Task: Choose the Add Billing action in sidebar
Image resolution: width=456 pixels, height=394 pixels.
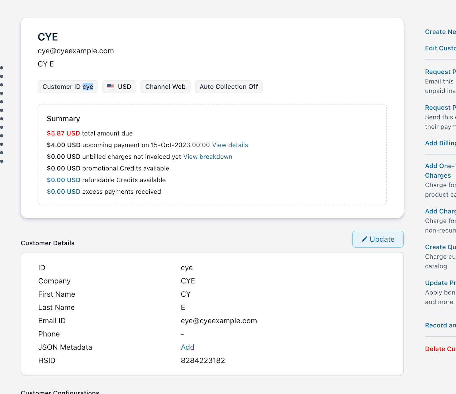Action: tap(440, 143)
